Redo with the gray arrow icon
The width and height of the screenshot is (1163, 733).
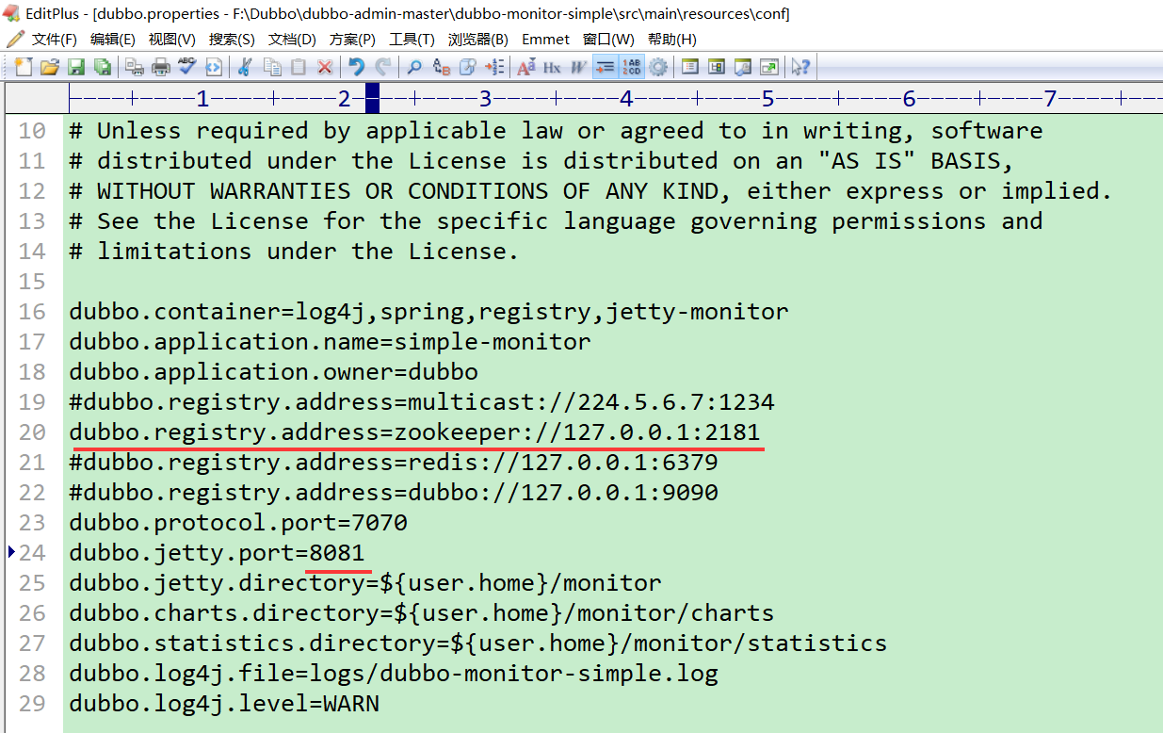point(383,67)
